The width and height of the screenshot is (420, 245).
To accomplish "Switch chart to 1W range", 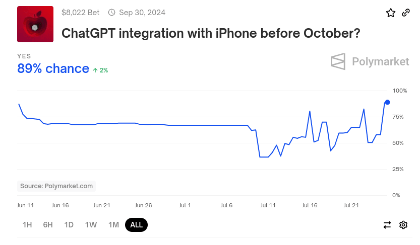I will coord(91,225).
